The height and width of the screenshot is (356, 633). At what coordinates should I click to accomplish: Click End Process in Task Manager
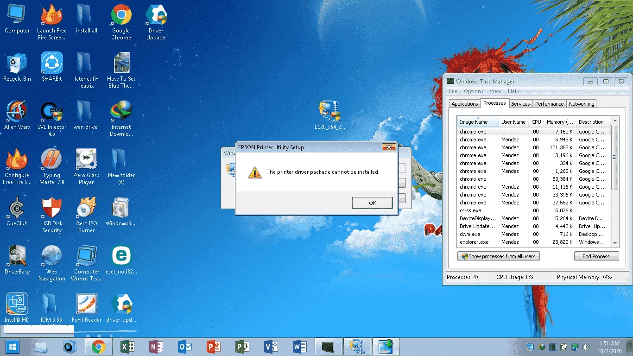tap(596, 256)
